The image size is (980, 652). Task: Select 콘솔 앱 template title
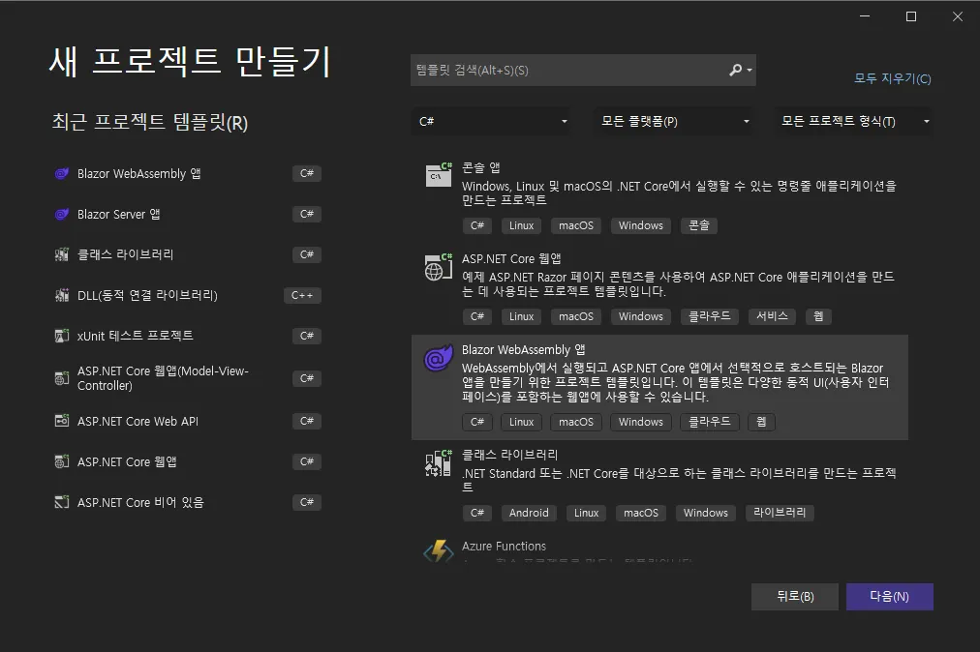480,167
